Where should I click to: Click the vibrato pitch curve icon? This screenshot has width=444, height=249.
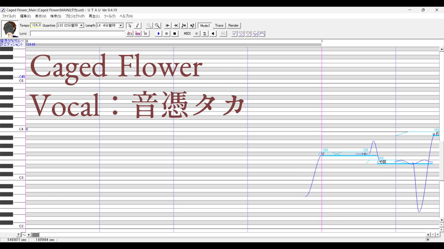point(255,34)
